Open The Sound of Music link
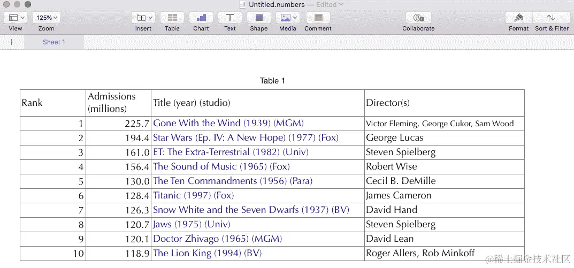Viewport: 574px width, 268px height. coord(221,166)
